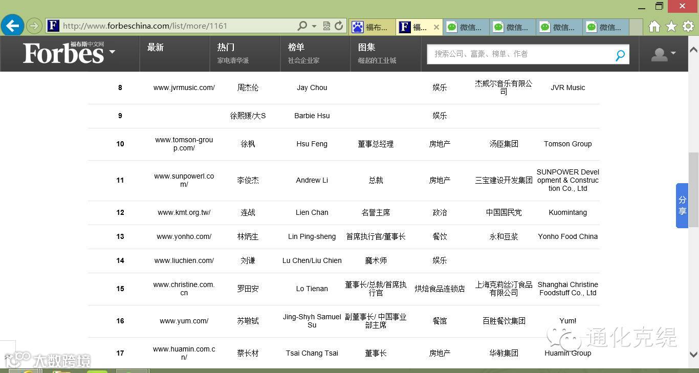The width and height of the screenshot is (699, 373).
Task: Select the text Jing-Shyh Samuel Su
Action: (312, 321)
